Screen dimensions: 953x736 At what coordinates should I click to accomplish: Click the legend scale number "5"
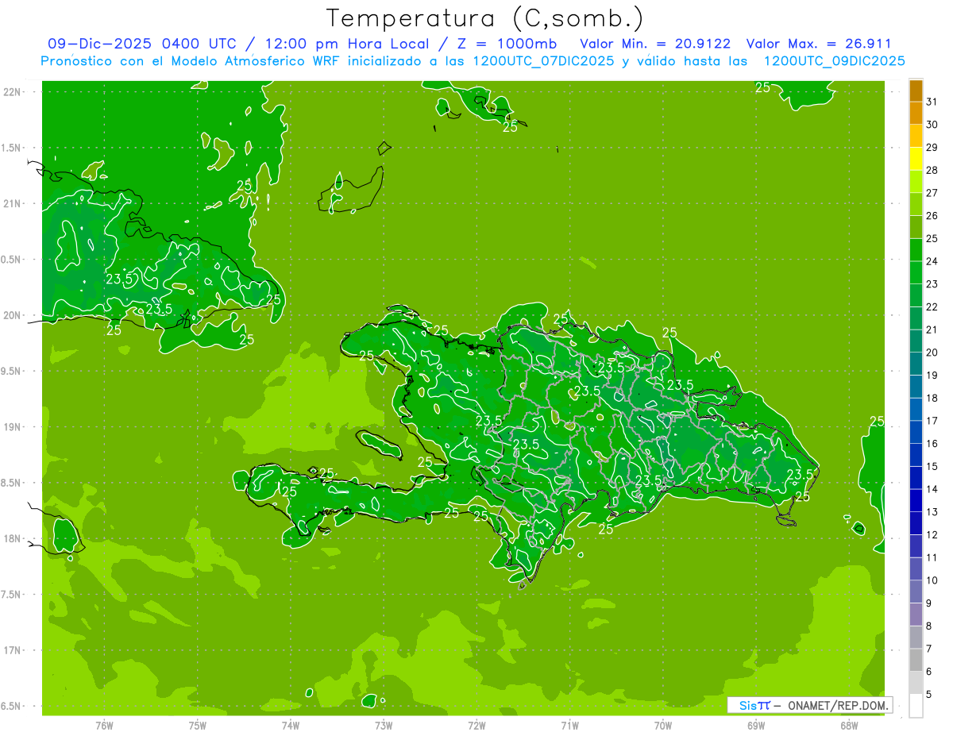click(929, 694)
